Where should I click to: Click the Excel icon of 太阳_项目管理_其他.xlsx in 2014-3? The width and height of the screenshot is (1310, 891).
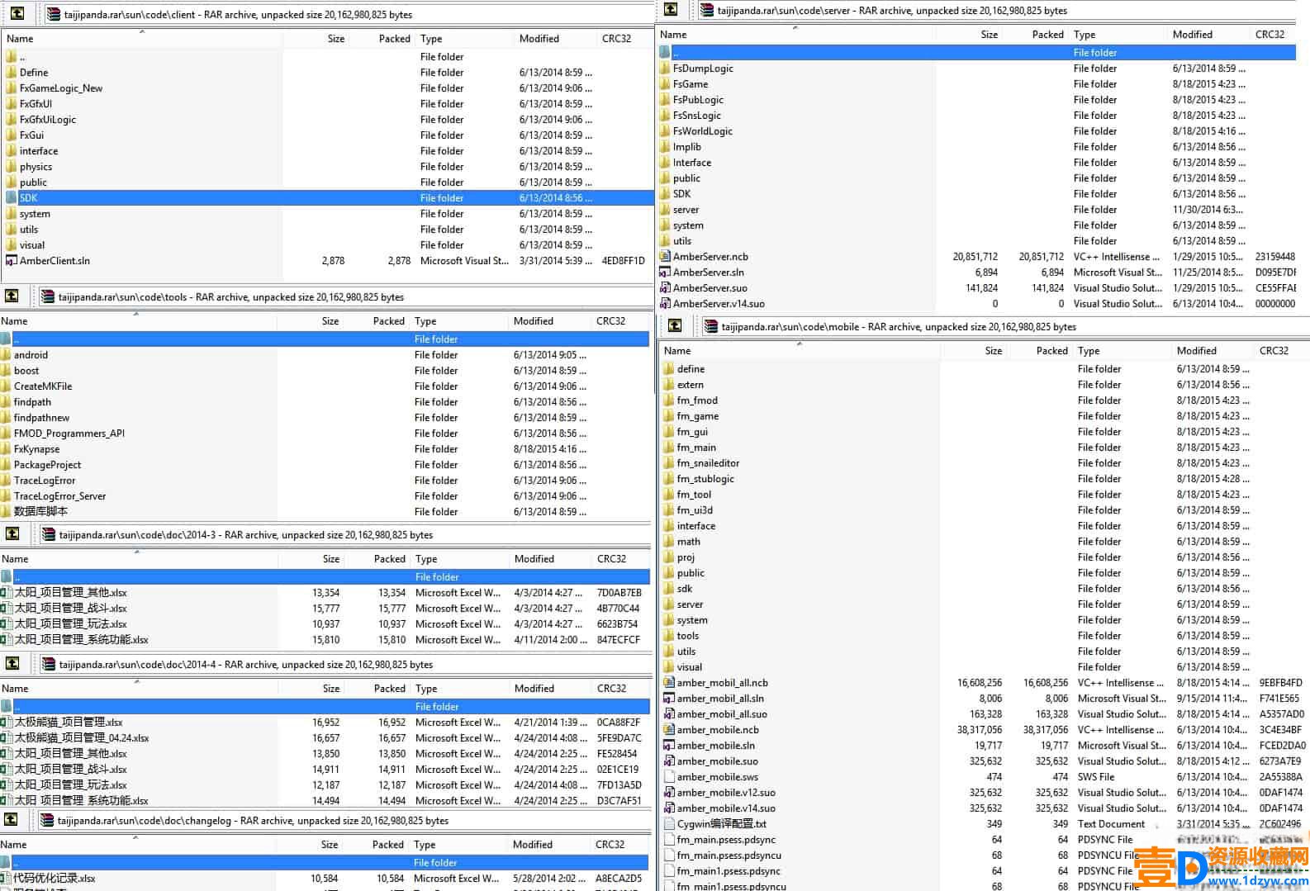[6, 592]
